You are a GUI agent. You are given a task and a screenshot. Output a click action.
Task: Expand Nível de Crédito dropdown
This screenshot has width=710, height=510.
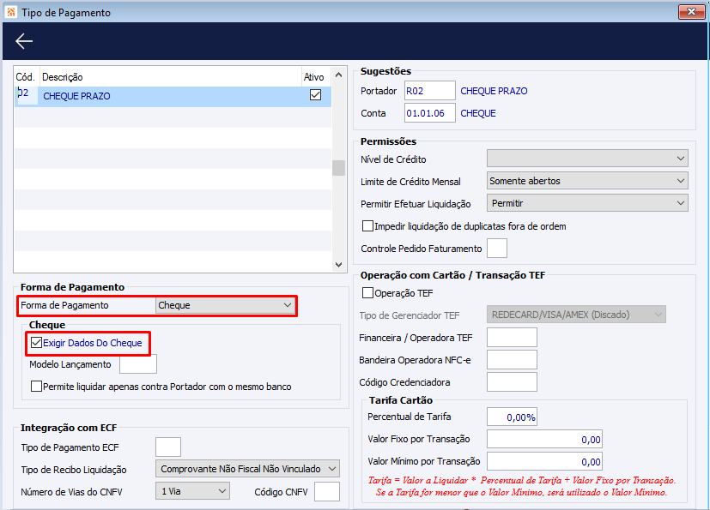pyautogui.click(x=587, y=159)
